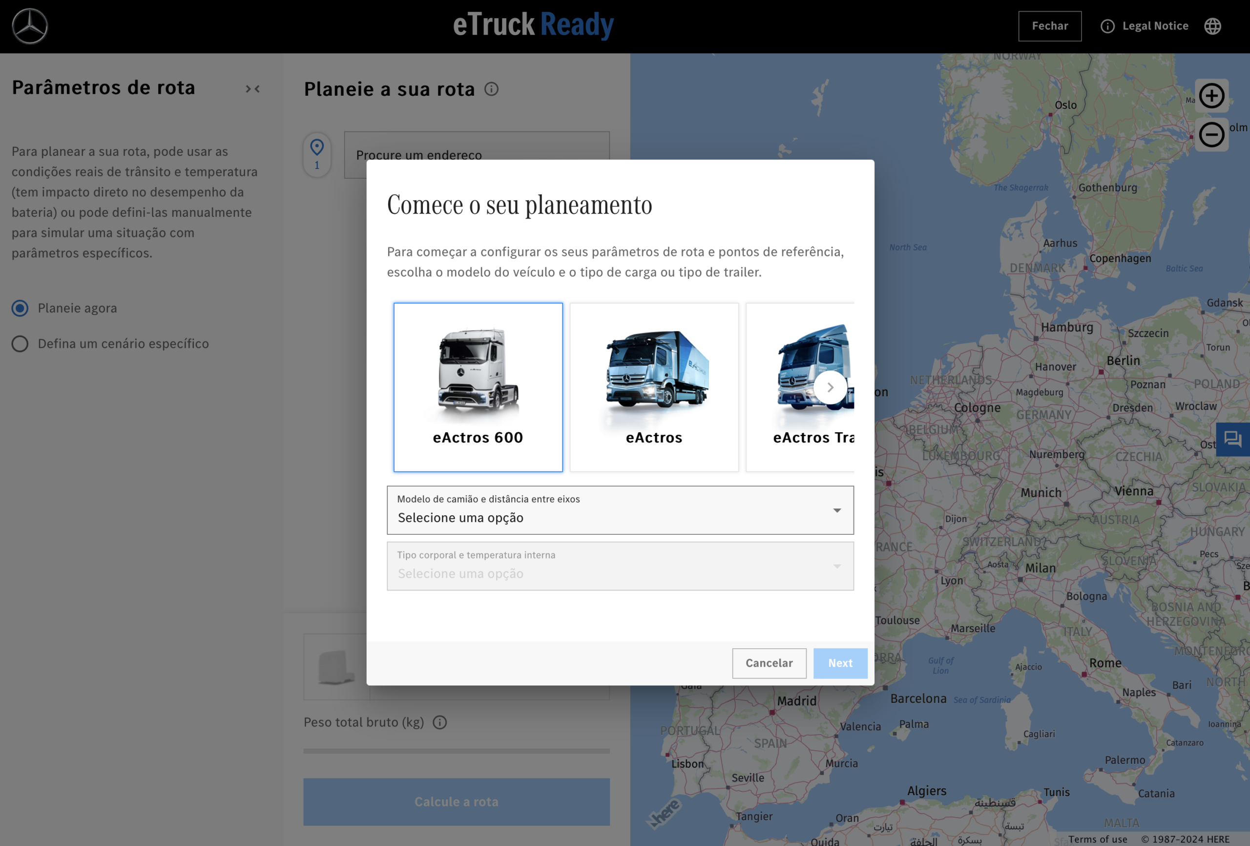Open Modelo de camião e distância dropdown
Viewport: 1250px width, 846px height.
[x=620, y=509]
